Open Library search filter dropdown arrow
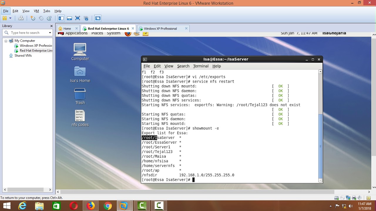Viewport: 376px width, 211px height. point(50,33)
